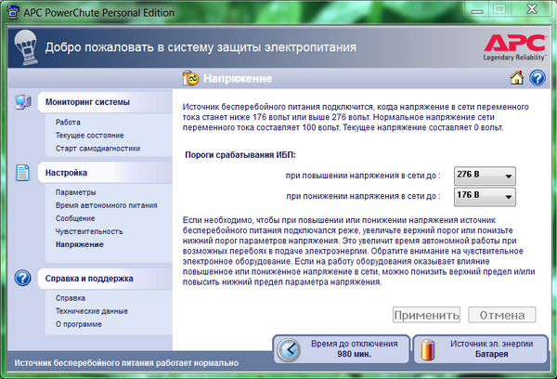
Task: Open Мониторинг системы section header
Action: click(x=105, y=102)
